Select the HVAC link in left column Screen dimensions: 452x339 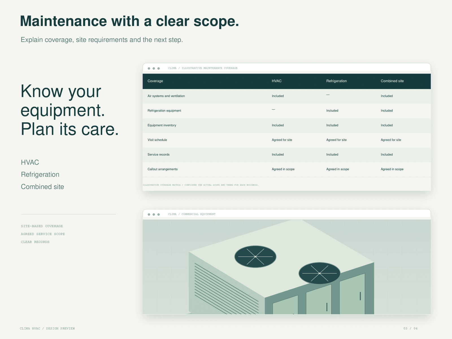tap(30, 162)
